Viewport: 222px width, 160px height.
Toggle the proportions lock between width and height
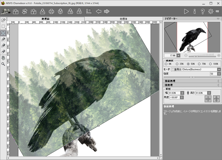(188, 93)
